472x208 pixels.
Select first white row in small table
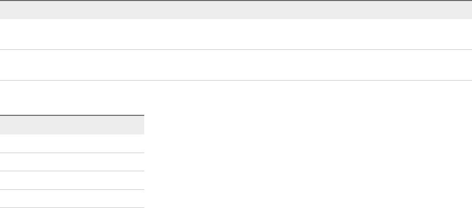coord(72,144)
